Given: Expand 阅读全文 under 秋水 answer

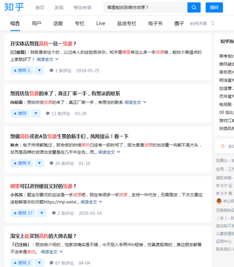Looking at the screenshot, I should [x=109, y=152].
